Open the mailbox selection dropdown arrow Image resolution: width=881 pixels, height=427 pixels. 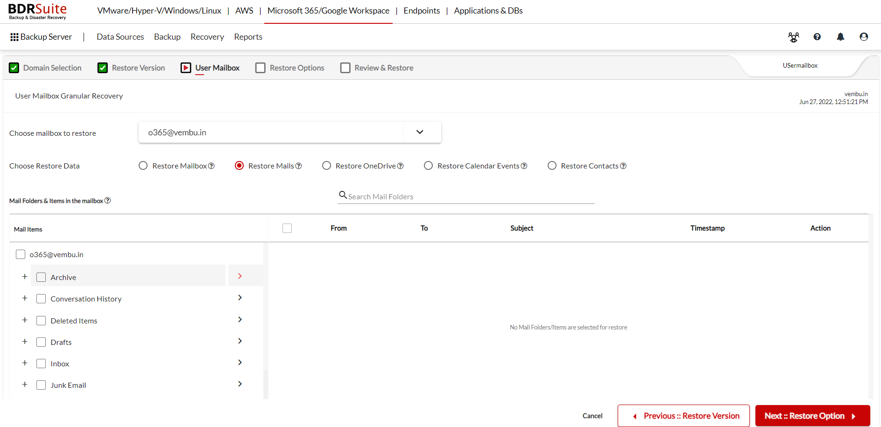click(420, 132)
